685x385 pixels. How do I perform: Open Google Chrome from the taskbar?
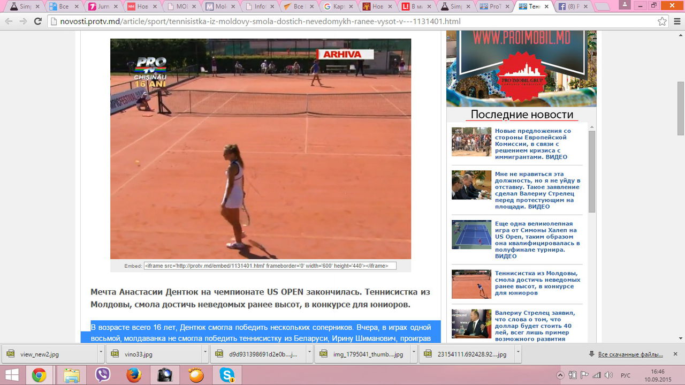[39, 375]
